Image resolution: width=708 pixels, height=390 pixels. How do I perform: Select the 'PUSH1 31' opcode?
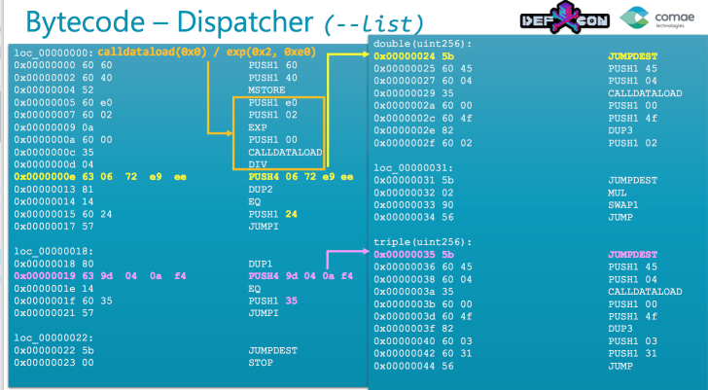632,353
